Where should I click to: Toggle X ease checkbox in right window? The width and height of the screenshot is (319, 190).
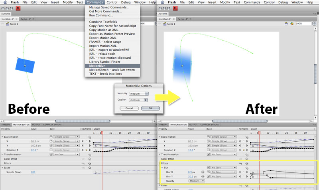click(x=208, y=141)
